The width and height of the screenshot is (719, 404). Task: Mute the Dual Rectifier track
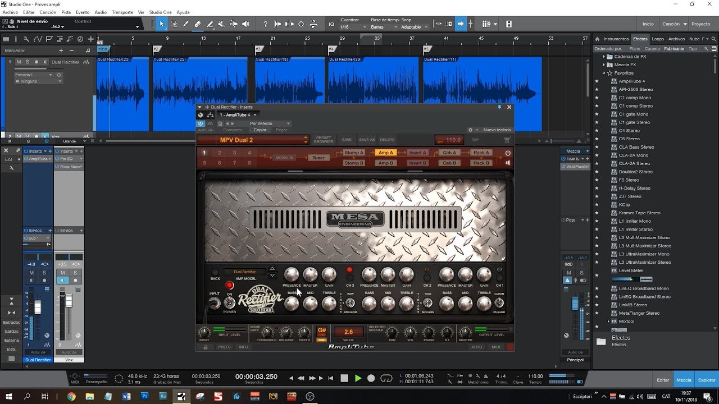[x=19, y=62]
